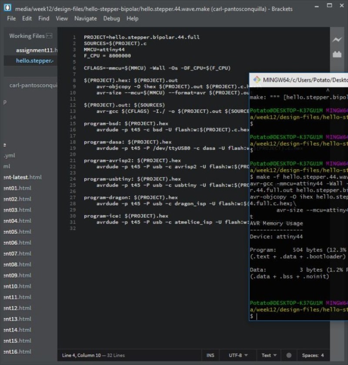Open the ent02.html file in tree
The image size is (348, 365).
coord(17,199)
